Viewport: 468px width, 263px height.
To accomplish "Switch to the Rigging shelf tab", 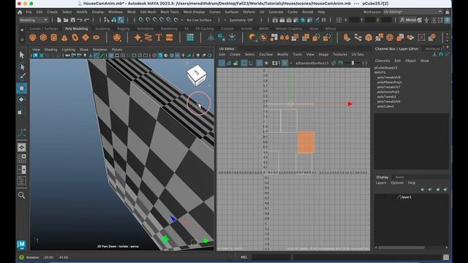I will tap(124, 28).
